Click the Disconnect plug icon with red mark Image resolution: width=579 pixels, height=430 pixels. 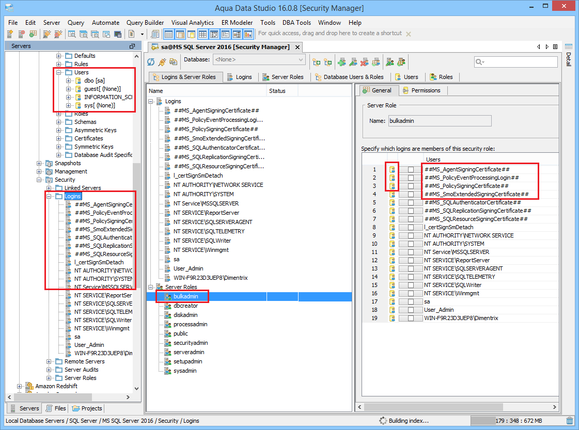pos(58,34)
